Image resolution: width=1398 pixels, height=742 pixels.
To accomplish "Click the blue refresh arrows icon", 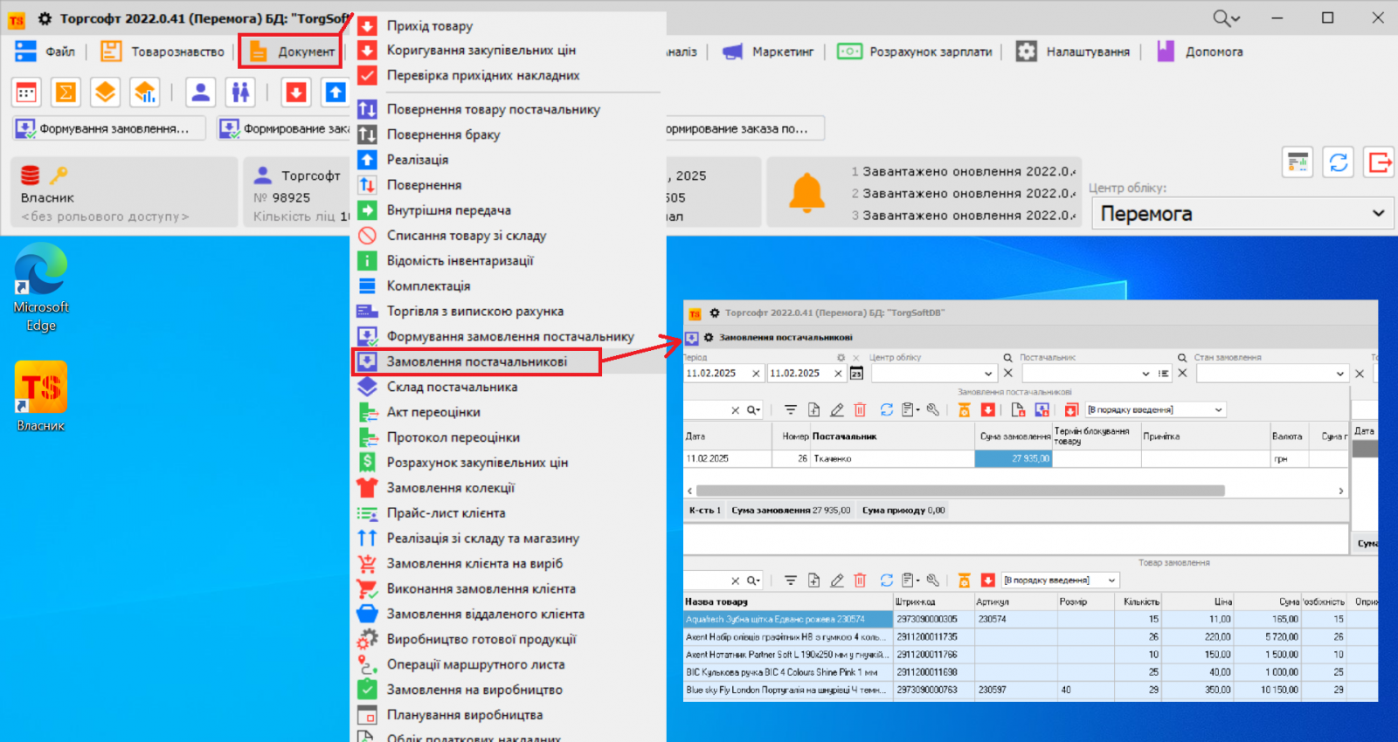I will coord(1338,162).
